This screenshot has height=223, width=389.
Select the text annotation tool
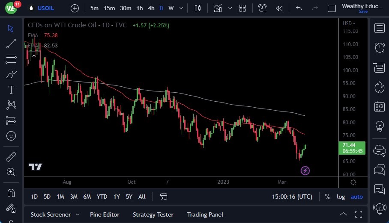pyautogui.click(x=11, y=90)
